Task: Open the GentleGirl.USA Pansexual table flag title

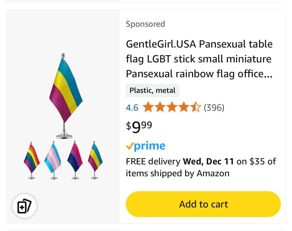Action: point(199,59)
